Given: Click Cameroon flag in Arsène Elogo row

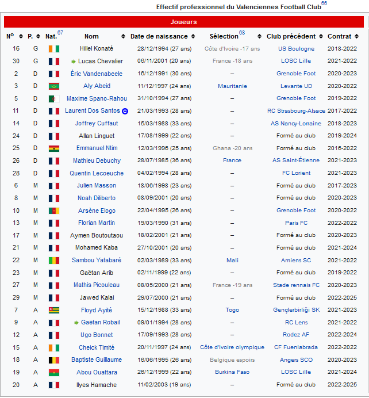Looking at the screenshot, I should [54, 211].
